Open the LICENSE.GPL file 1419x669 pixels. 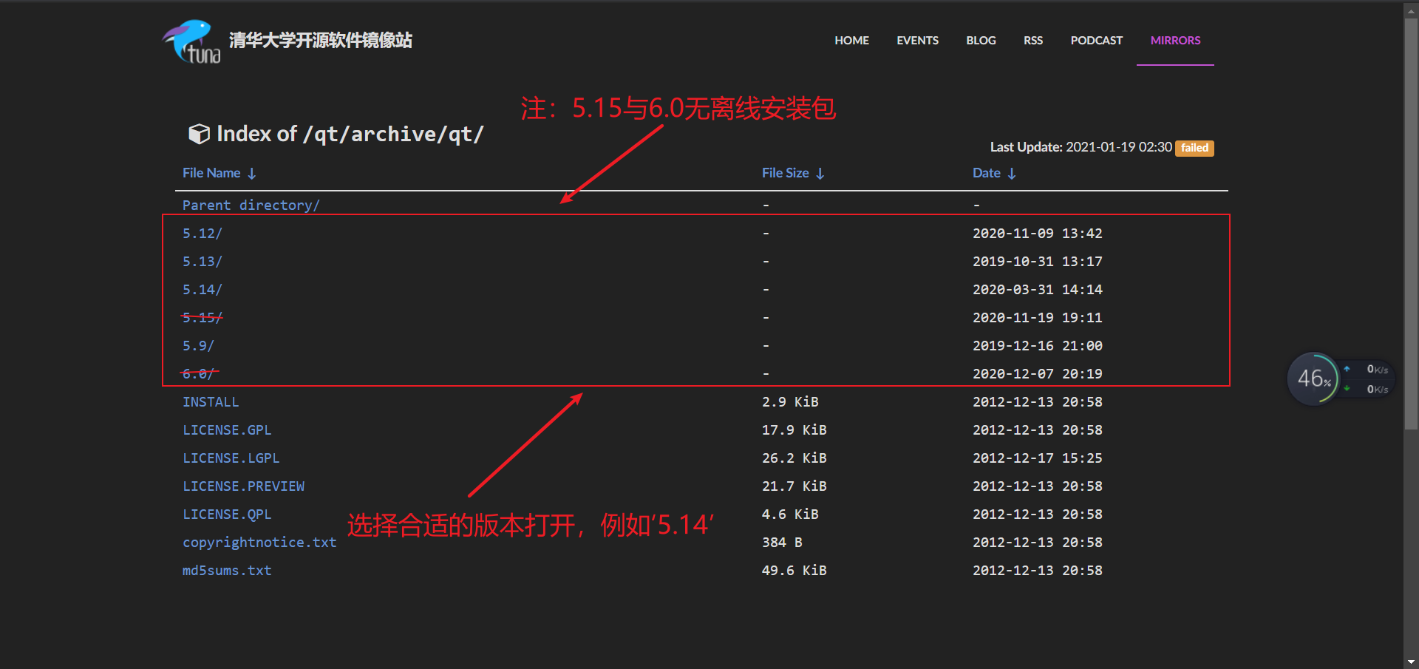pyautogui.click(x=227, y=429)
